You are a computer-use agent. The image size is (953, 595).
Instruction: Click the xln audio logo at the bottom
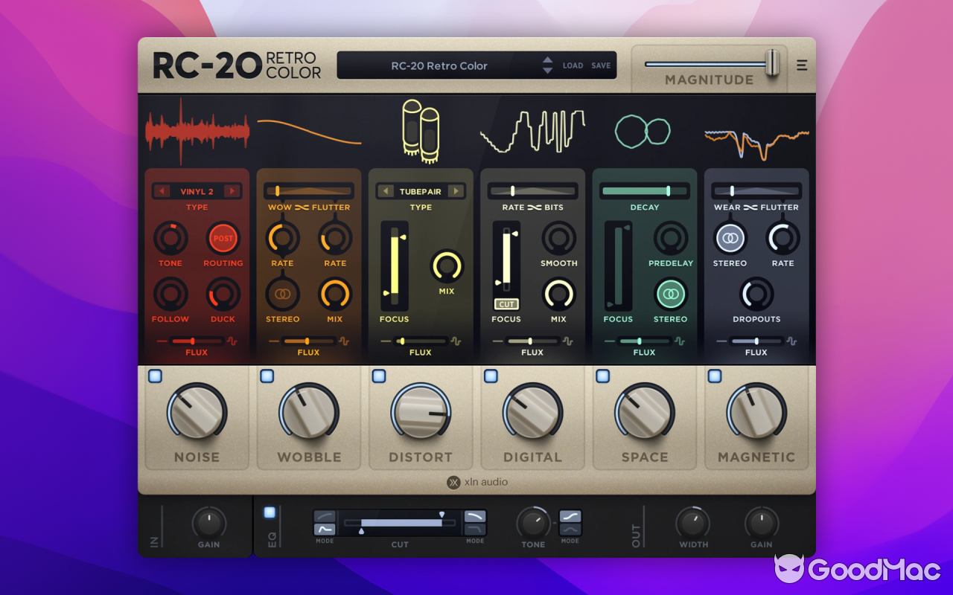point(476,482)
